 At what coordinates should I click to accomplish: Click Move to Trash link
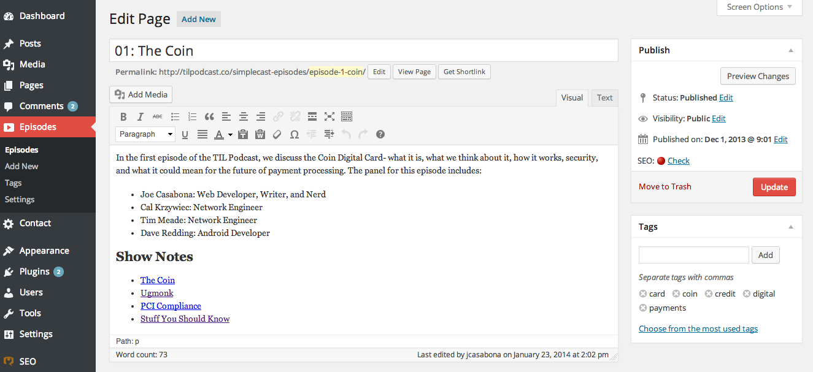coord(665,186)
